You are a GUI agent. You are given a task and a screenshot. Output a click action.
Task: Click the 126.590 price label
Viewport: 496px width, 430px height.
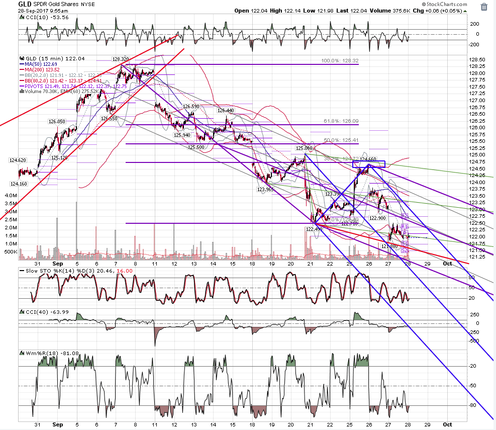[x=191, y=107]
